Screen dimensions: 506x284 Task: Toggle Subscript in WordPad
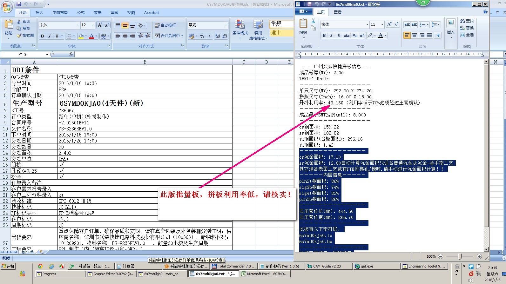354,36
